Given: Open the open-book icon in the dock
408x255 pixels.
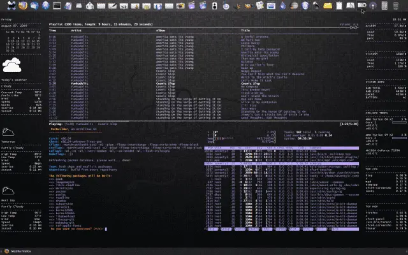Looking at the screenshot, I should 350,6.
